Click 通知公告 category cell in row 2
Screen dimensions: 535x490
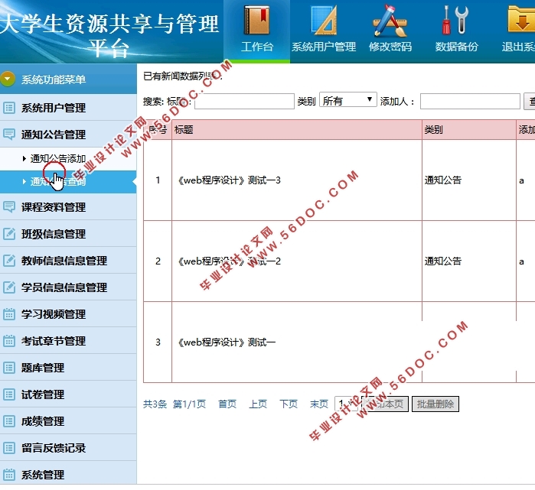click(x=443, y=261)
